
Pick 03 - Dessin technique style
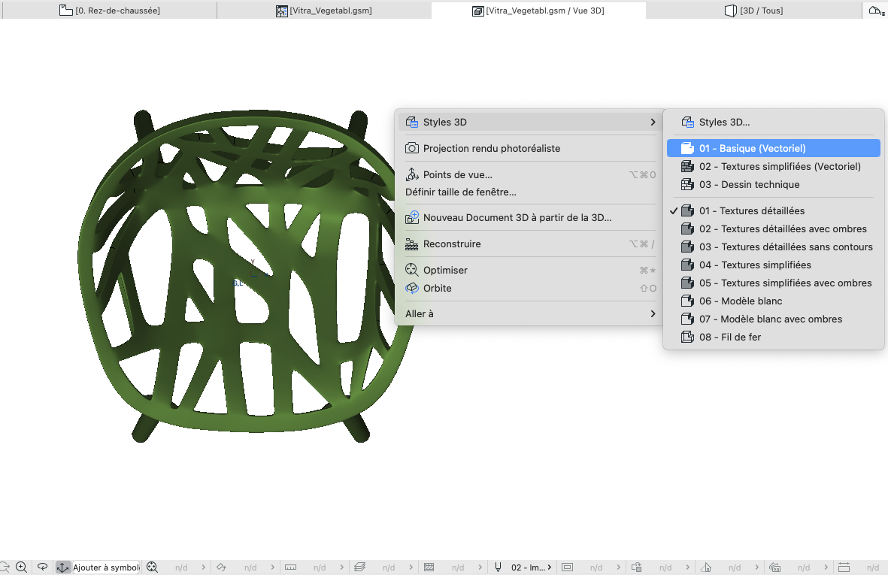pyautogui.click(x=774, y=184)
